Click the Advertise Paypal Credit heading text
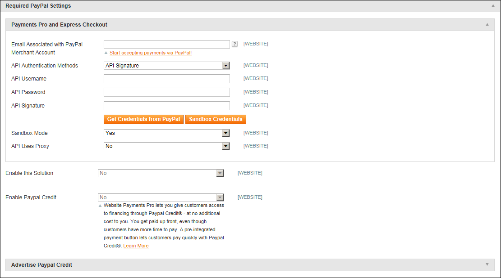501x278 pixels. (x=41, y=265)
